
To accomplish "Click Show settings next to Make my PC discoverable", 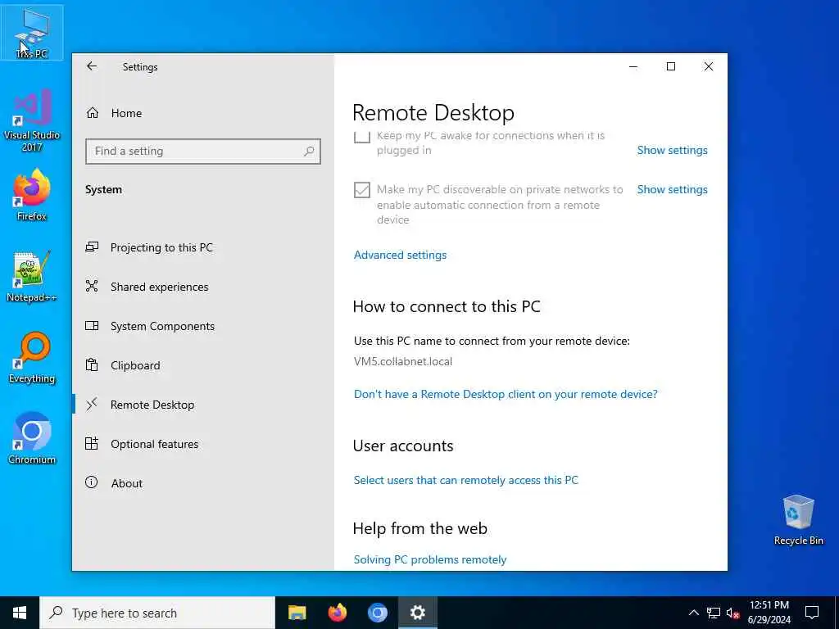I will (672, 189).
